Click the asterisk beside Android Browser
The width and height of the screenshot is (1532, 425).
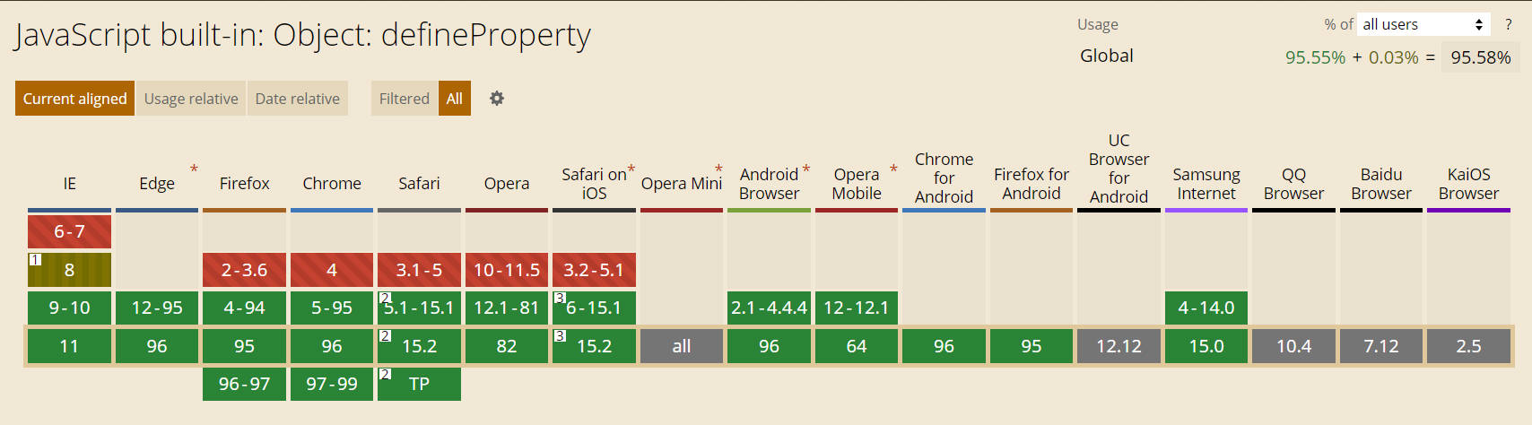(x=806, y=169)
